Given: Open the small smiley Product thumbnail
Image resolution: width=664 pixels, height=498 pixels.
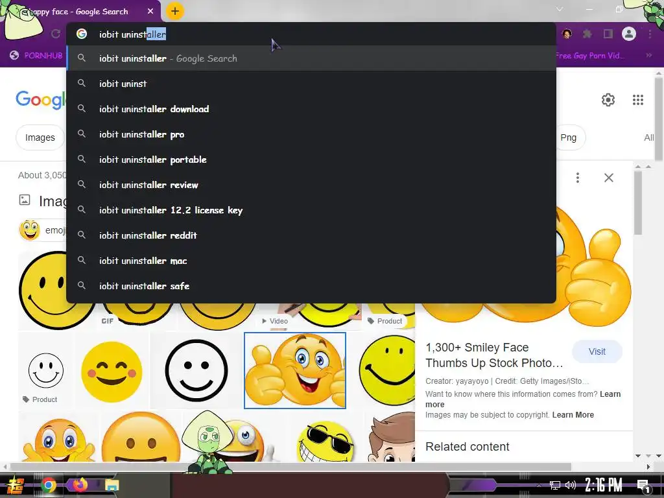Looking at the screenshot, I should click(x=46, y=370).
